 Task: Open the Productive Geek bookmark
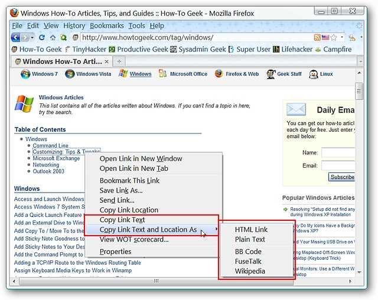(x=138, y=49)
